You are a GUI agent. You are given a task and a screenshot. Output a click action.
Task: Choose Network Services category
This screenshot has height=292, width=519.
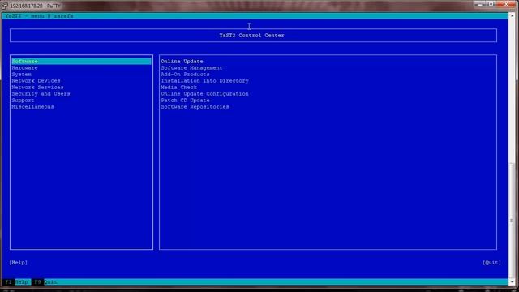[37, 88]
